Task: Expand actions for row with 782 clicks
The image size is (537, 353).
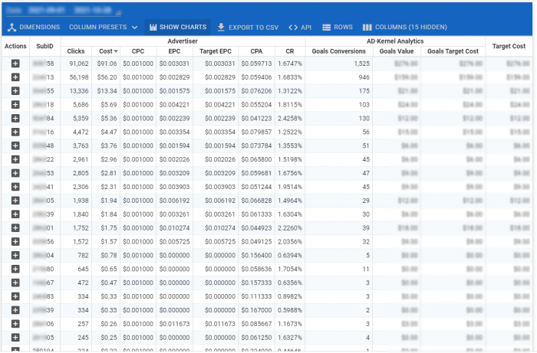Action: (x=15, y=255)
